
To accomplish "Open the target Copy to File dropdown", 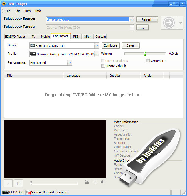I will click(x=132, y=27).
